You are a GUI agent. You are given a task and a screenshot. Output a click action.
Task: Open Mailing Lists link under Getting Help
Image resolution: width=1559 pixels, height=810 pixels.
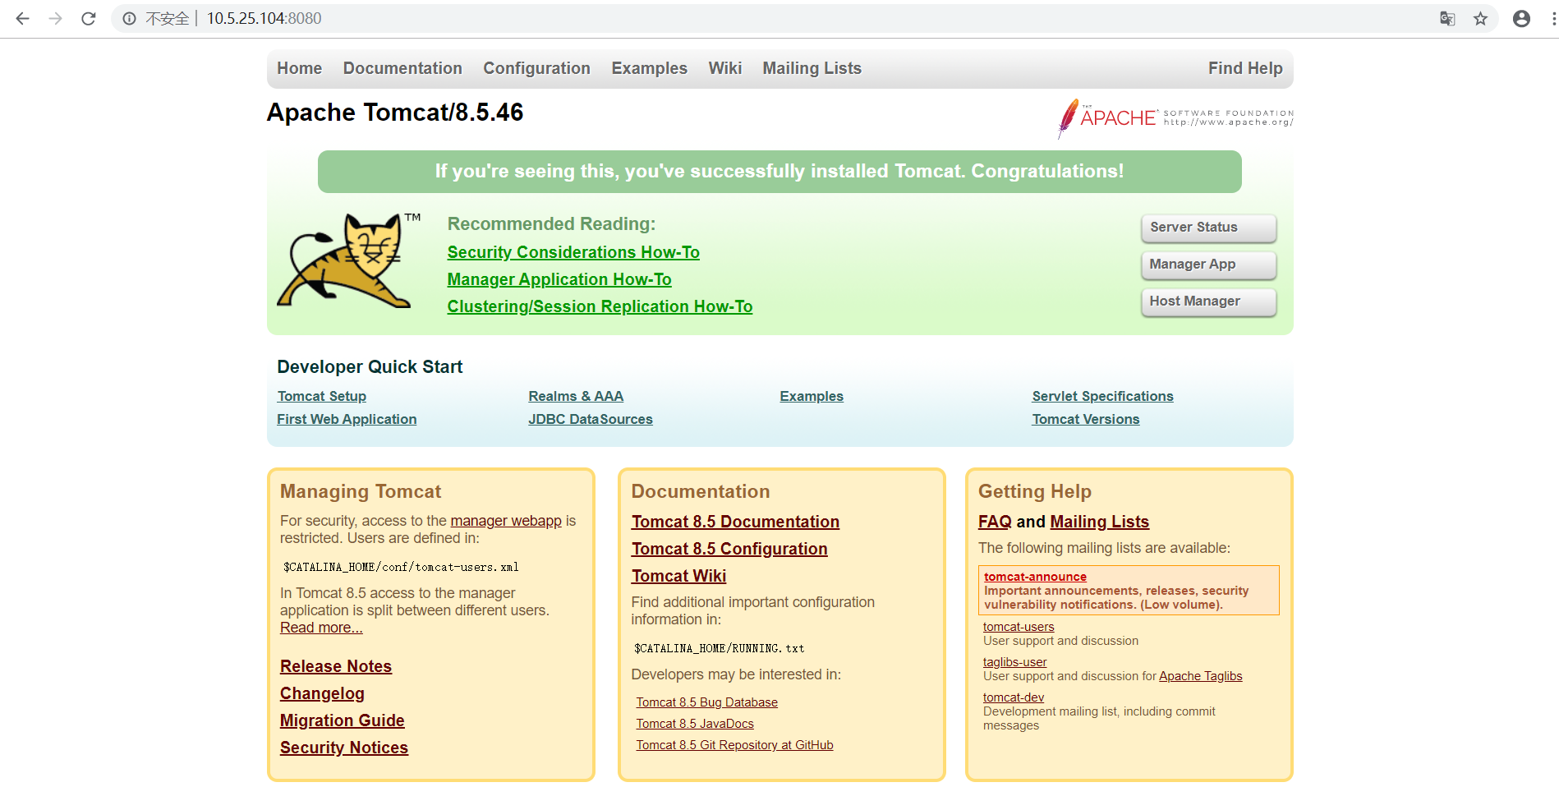tap(1099, 522)
